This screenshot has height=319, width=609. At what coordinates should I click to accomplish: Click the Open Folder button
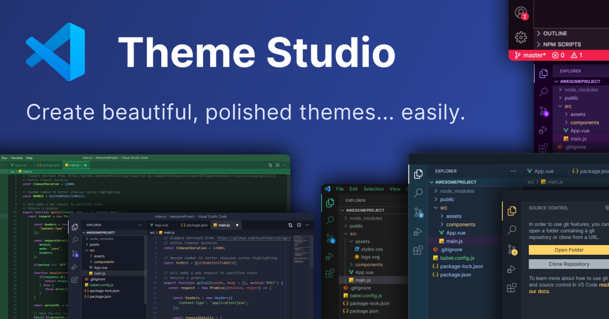(x=568, y=250)
